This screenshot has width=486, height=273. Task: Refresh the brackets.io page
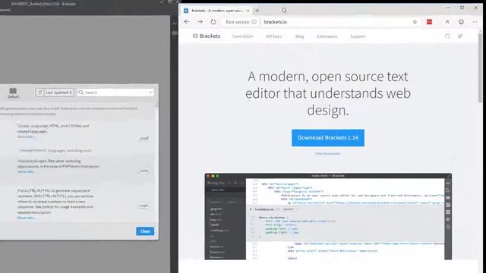(x=213, y=22)
